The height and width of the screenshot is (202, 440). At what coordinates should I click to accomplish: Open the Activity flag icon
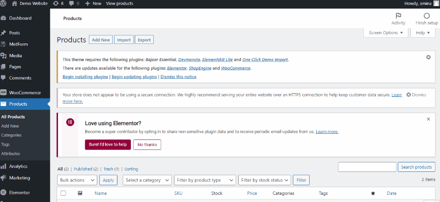(398, 16)
